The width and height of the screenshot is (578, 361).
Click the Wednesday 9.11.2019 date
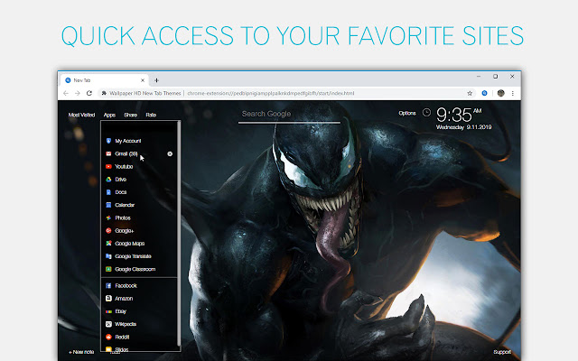(463, 127)
